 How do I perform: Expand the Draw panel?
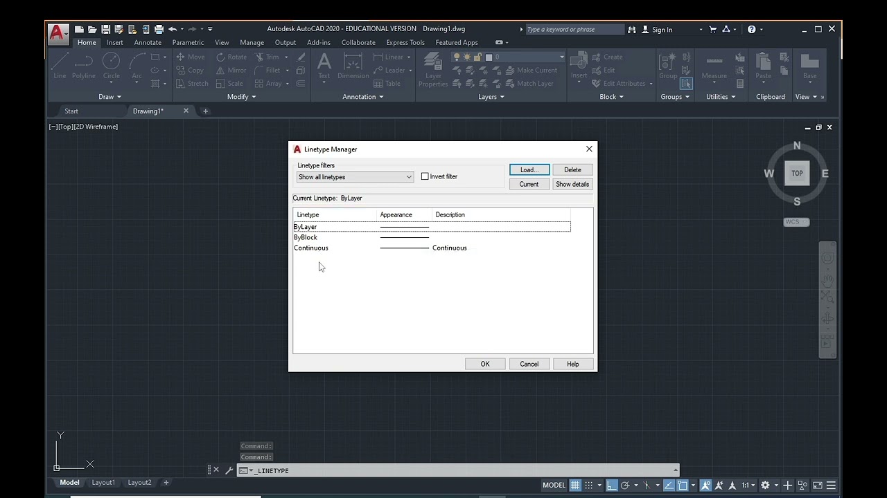pyautogui.click(x=109, y=97)
